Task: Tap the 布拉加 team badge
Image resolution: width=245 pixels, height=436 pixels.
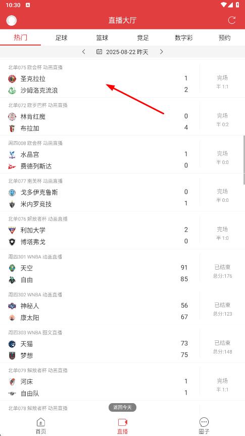Action: (x=12, y=128)
